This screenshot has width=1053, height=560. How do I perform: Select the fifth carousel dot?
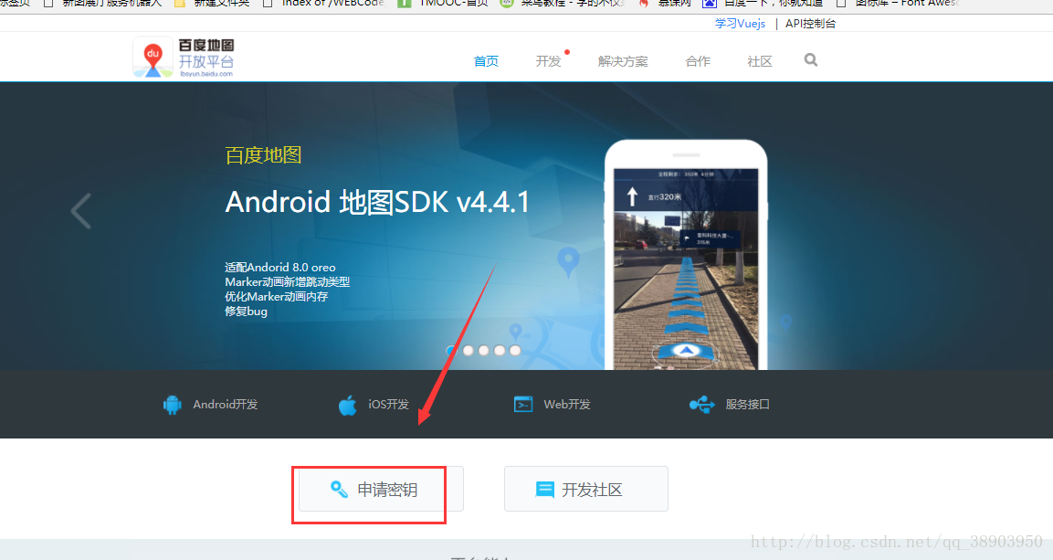click(x=515, y=350)
